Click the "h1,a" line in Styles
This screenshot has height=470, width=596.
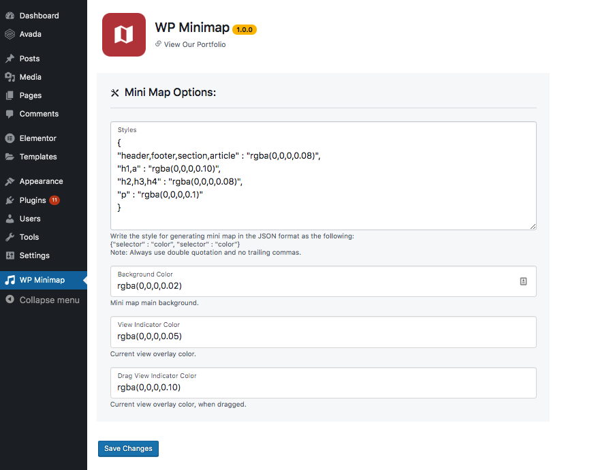[x=169, y=169]
